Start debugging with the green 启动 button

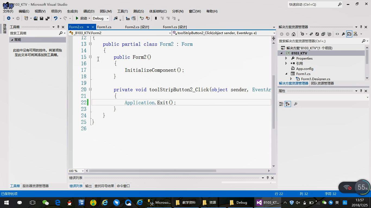[81, 18]
